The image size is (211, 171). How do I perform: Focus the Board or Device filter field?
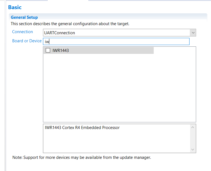pyautogui.click(x=116, y=41)
